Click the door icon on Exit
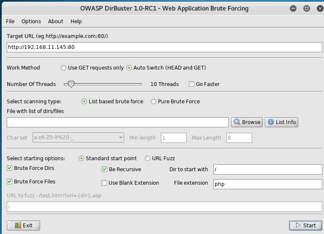 click(x=18, y=225)
